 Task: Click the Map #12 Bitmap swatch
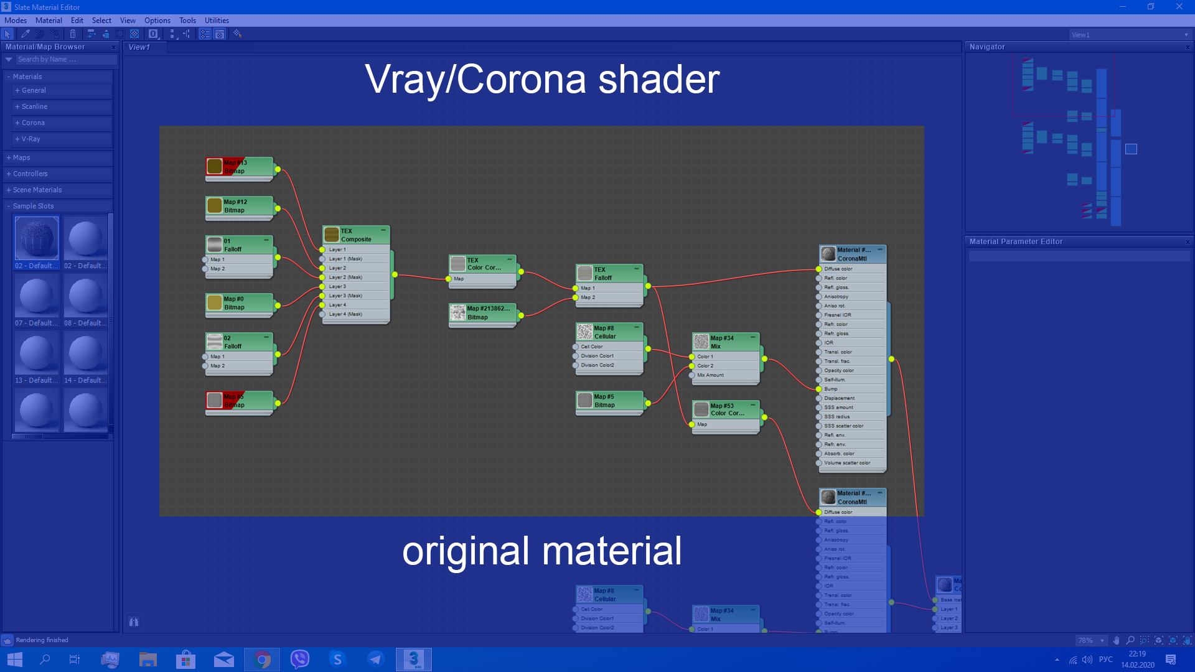[x=215, y=205]
